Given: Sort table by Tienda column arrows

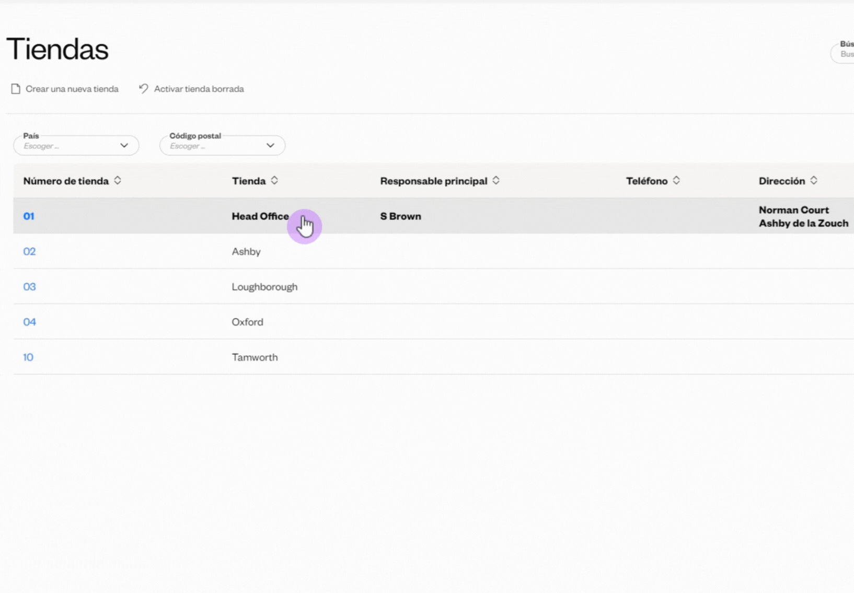Looking at the screenshot, I should coord(274,181).
